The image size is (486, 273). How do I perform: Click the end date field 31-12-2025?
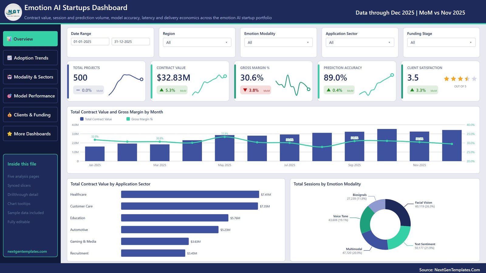131,42
